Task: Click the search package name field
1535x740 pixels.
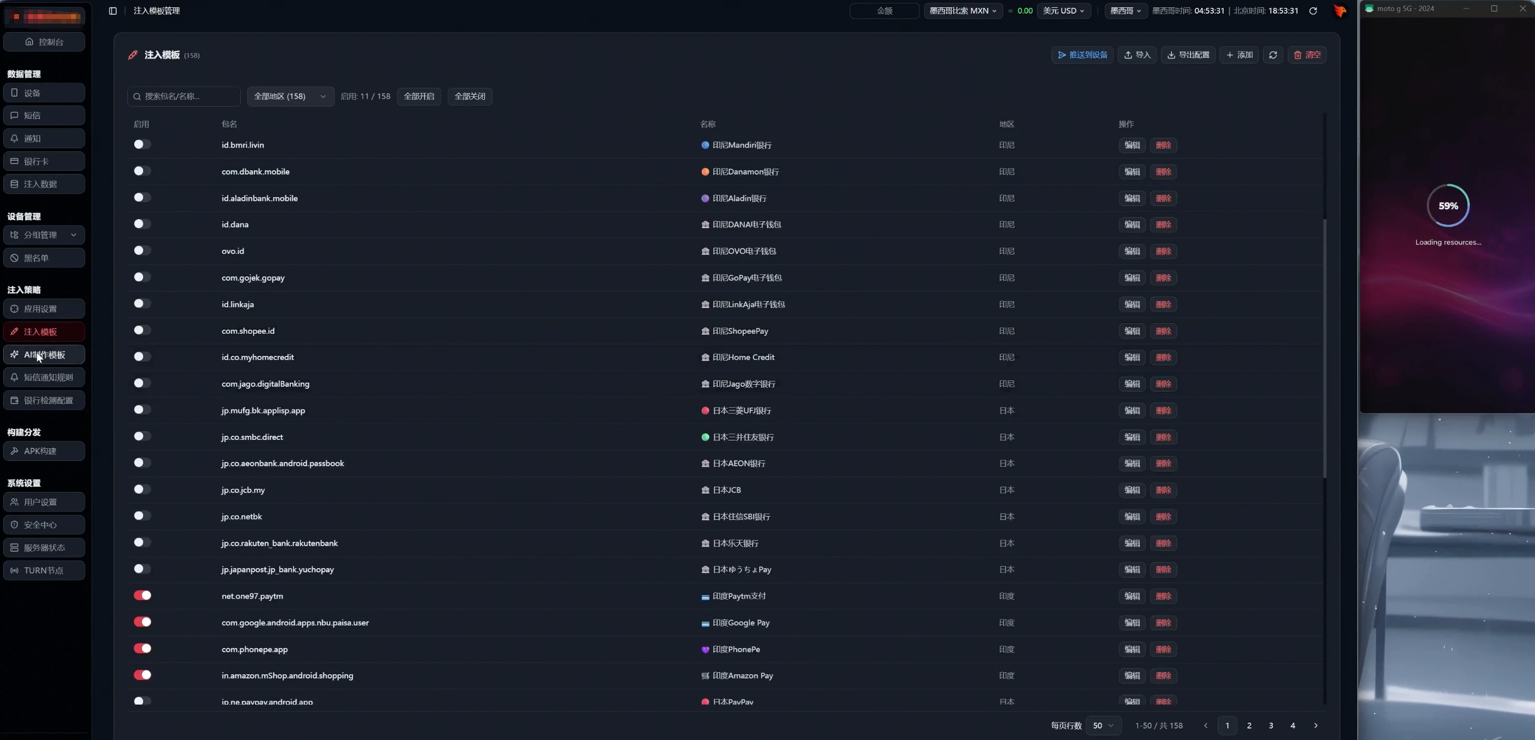Action: [x=184, y=97]
